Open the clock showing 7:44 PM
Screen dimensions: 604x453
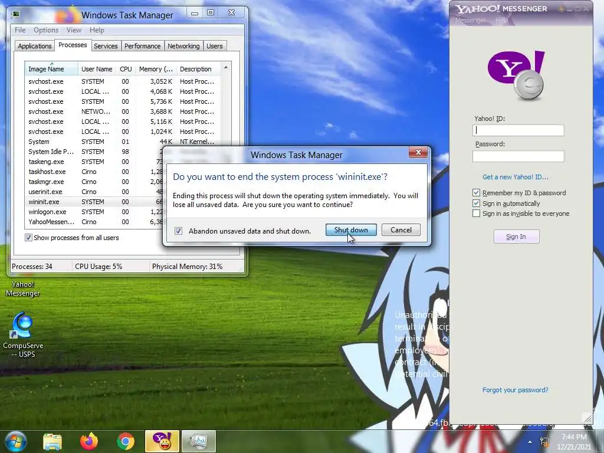[575, 442]
